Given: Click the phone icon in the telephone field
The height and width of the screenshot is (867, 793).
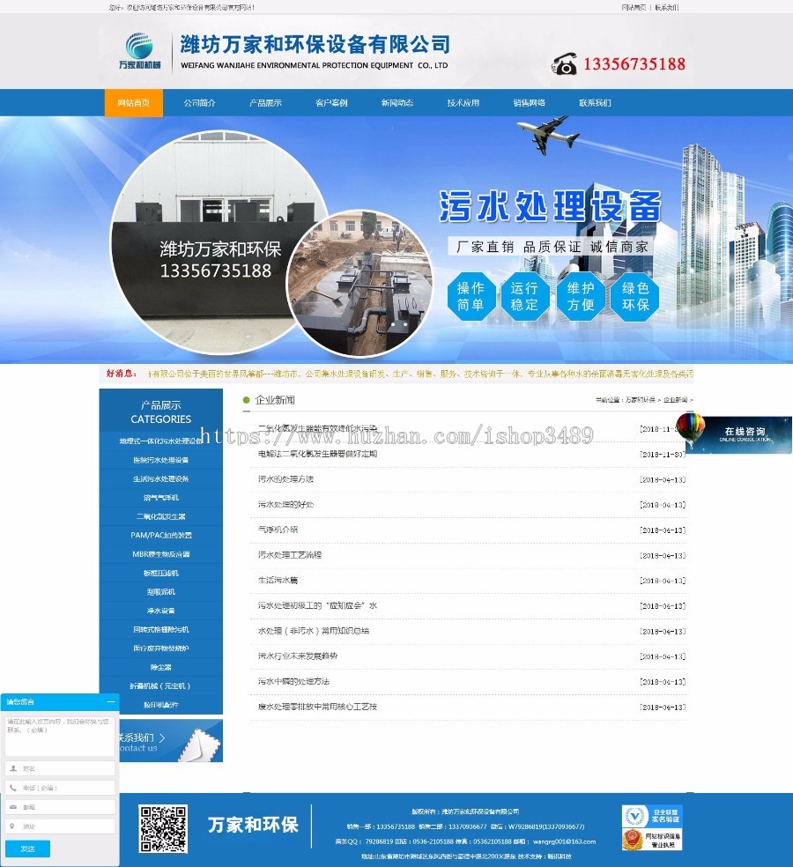Looking at the screenshot, I should pyautogui.click(x=13, y=788).
